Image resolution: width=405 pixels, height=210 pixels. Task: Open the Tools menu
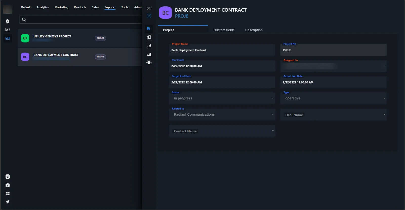pyautogui.click(x=125, y=7)
